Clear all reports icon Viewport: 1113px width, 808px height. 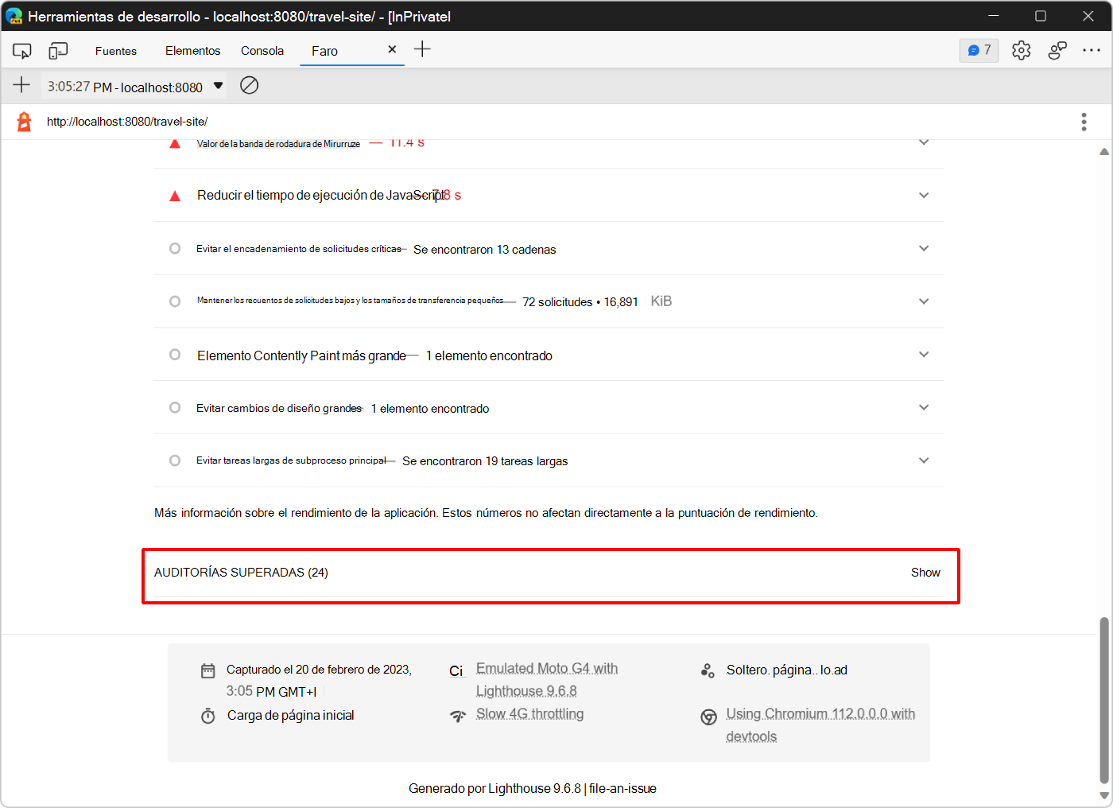(250, 85)
